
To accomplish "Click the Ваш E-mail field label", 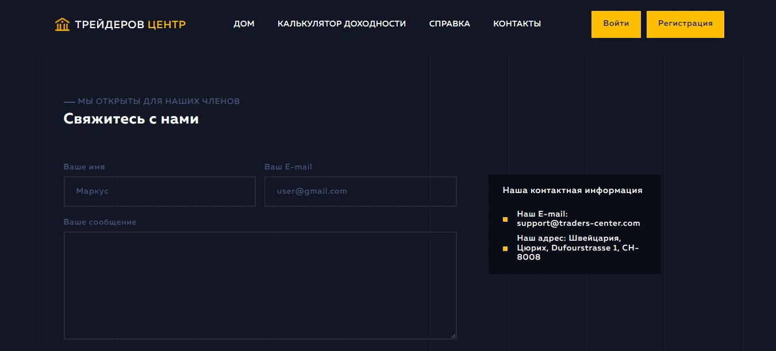I will pyautogui.click(x=288, y=167).
